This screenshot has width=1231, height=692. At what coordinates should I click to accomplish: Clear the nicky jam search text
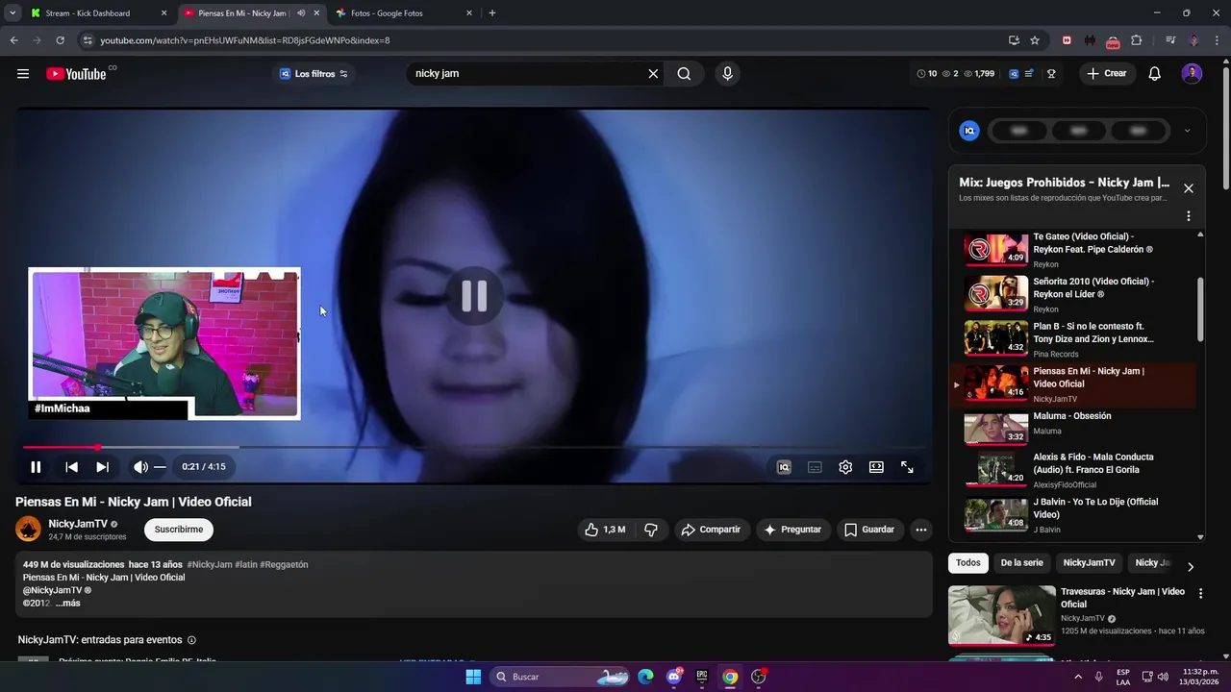[x=653, y=74]
